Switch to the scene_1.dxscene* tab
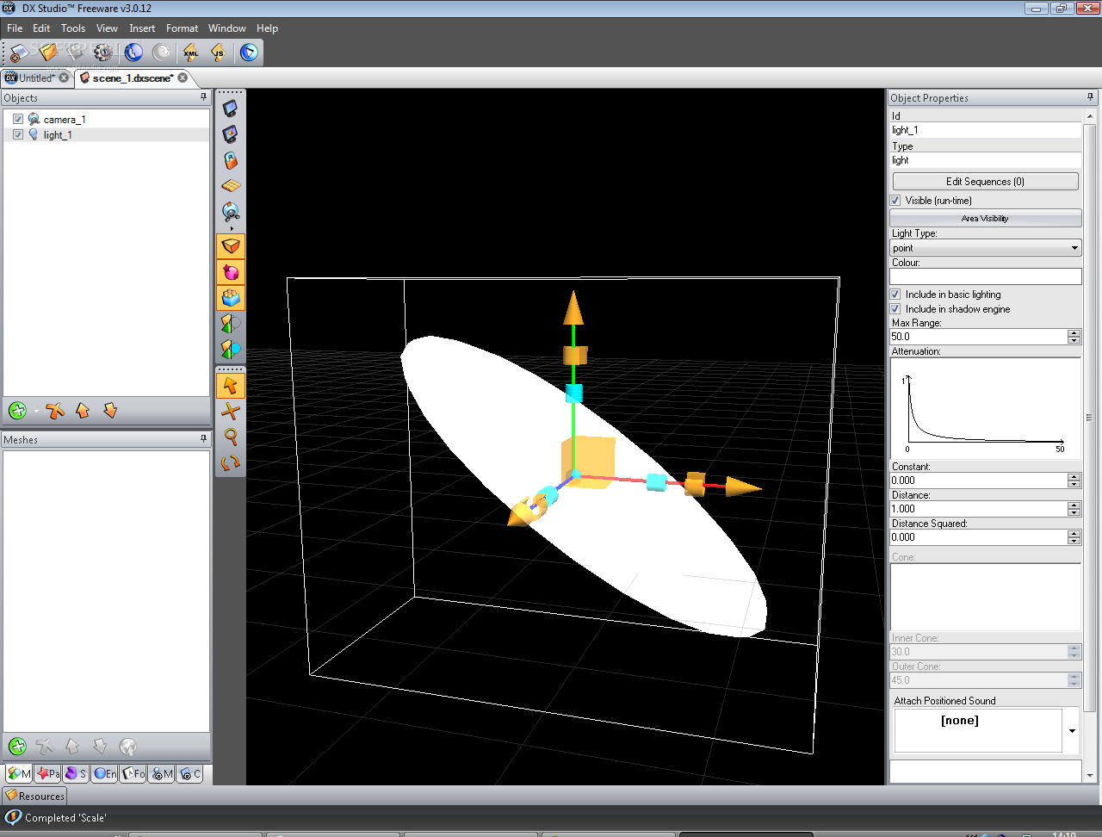 [133, 77]
